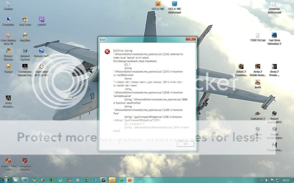Image resolution: width=294 pixels, height=183 pixels.
Task: Open the Cestino recycle bin
Action: tap(8, 4)
